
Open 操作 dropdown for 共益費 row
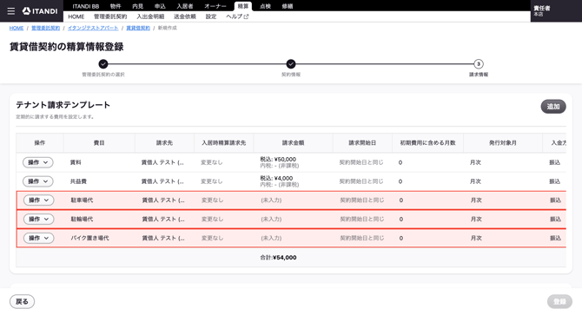coord(38,181)
